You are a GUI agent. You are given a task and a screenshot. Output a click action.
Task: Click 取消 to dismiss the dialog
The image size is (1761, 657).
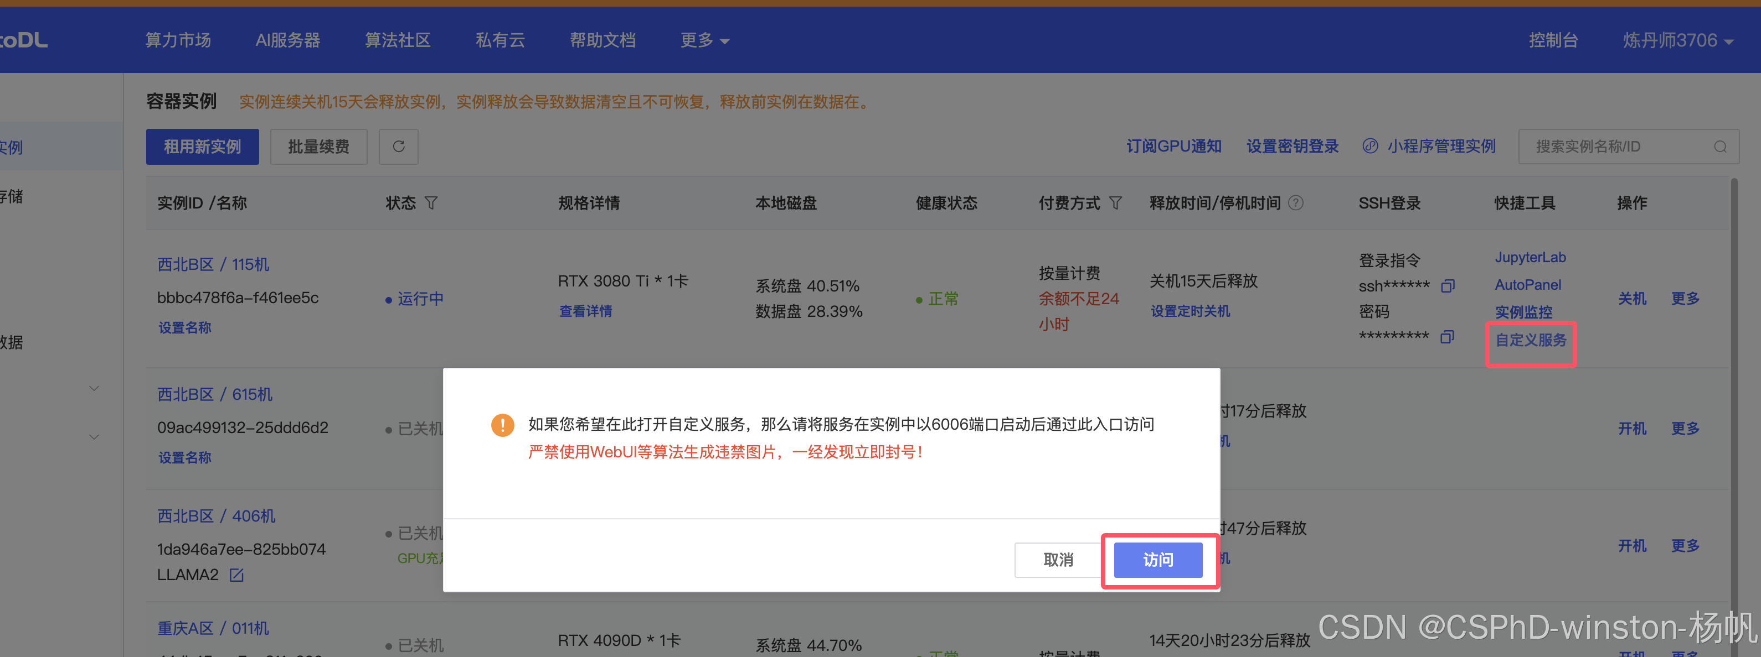click(x=1058, y=559)
